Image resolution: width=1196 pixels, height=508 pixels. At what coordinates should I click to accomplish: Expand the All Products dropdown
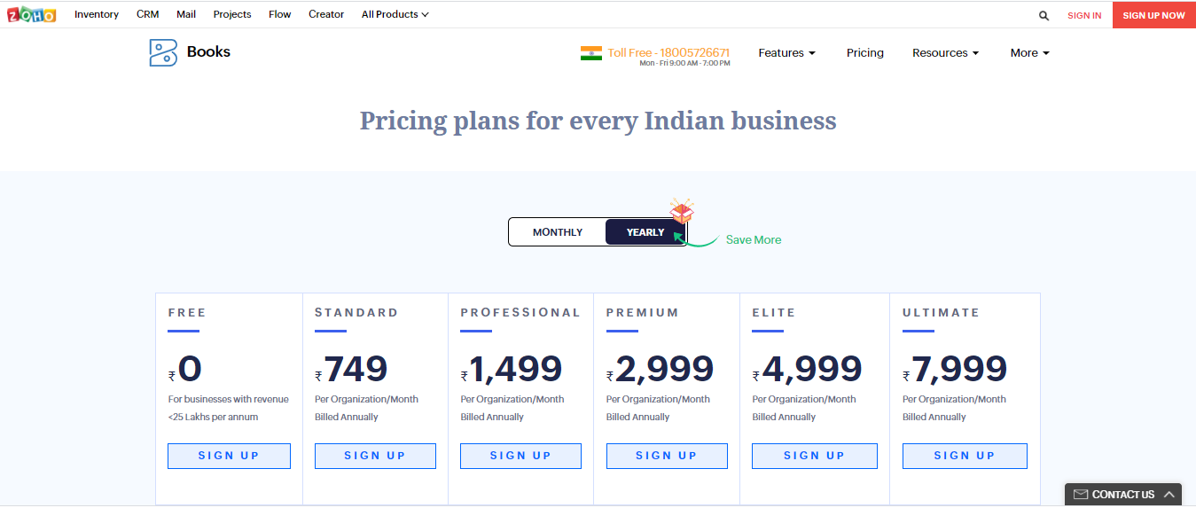coord(395,14)
